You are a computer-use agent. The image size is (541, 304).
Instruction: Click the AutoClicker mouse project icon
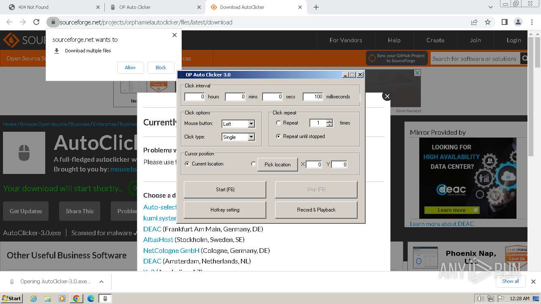(x=24, y=153)
